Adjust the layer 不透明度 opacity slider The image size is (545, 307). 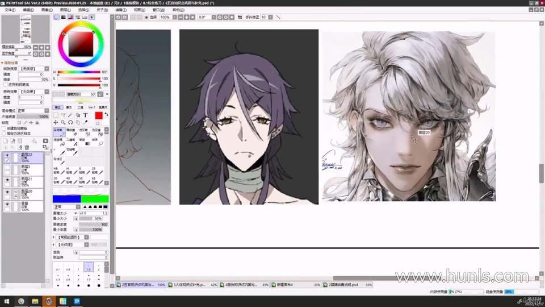click(33, 117)
